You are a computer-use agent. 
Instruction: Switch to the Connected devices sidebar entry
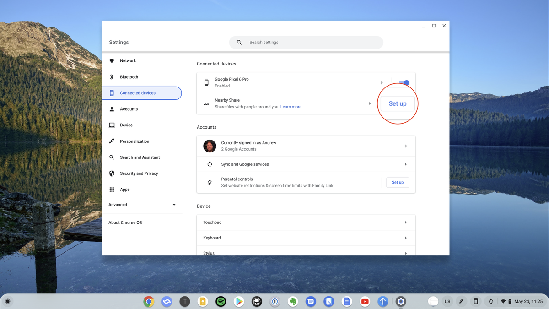coord(136,93)
